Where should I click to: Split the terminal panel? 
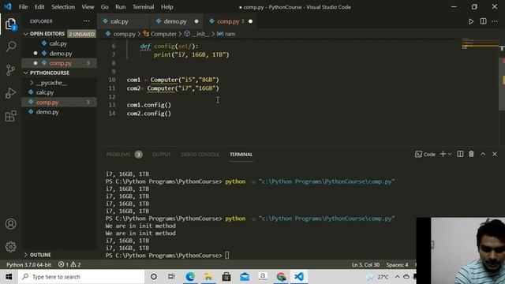pos(460,155)
